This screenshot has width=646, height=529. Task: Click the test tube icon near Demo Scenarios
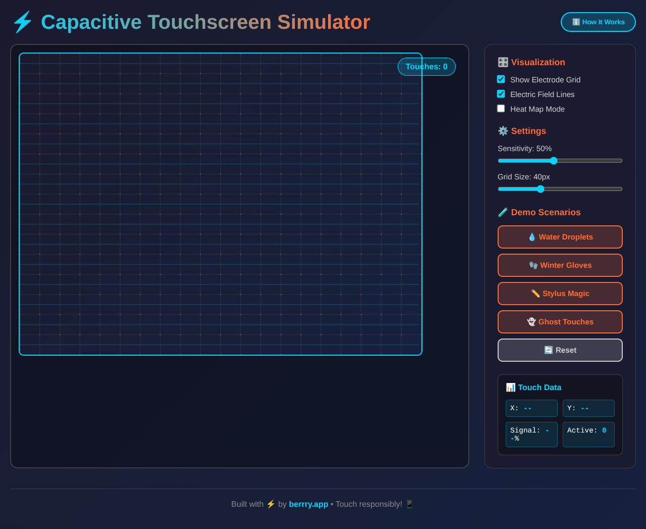[502, 212]
